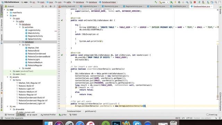Screen dimensions: 222x125
Task: Open the SDK Manager download icon
Action: [208, 2]
